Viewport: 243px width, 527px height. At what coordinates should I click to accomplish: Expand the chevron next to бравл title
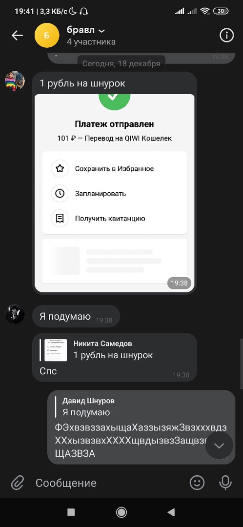click(x=101, y=31)
